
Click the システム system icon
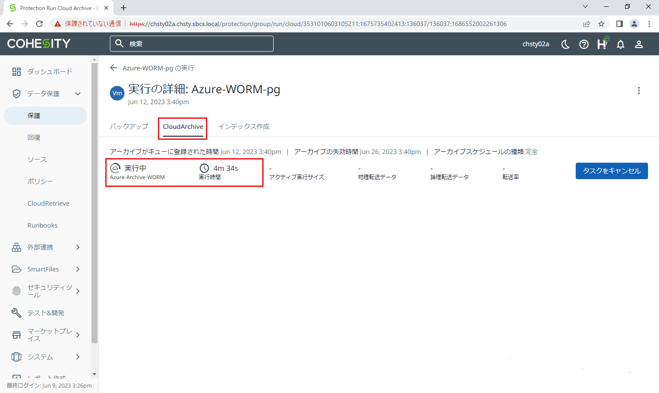pos(16,357)
